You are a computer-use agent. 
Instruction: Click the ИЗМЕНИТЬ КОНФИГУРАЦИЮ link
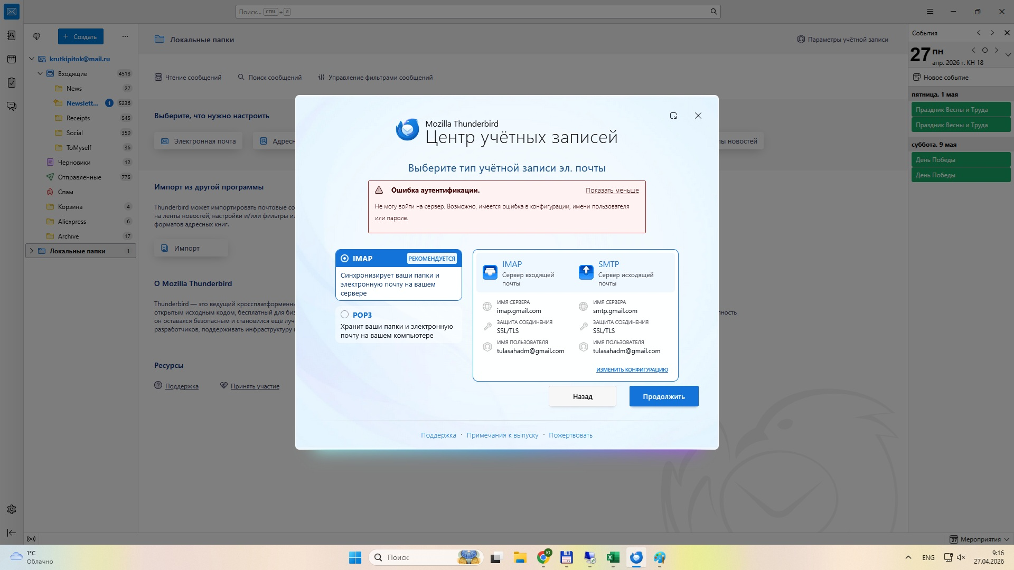(632, 370)
